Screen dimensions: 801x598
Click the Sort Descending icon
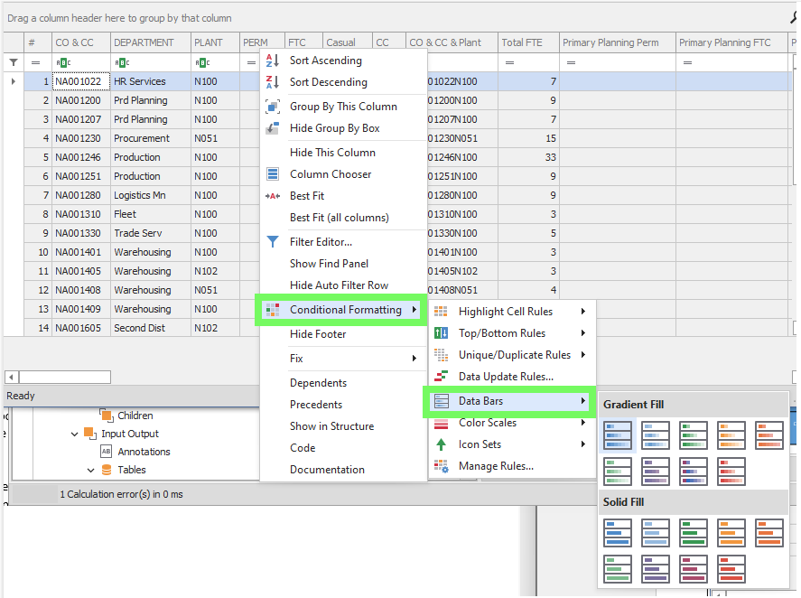[273, 82]
